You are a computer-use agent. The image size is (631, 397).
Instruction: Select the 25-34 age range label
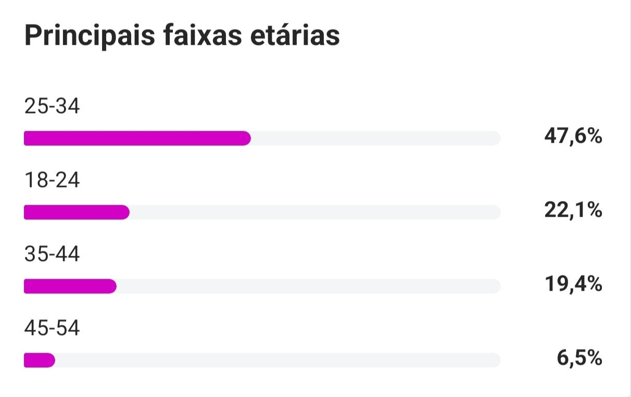[x=52, y=106]
